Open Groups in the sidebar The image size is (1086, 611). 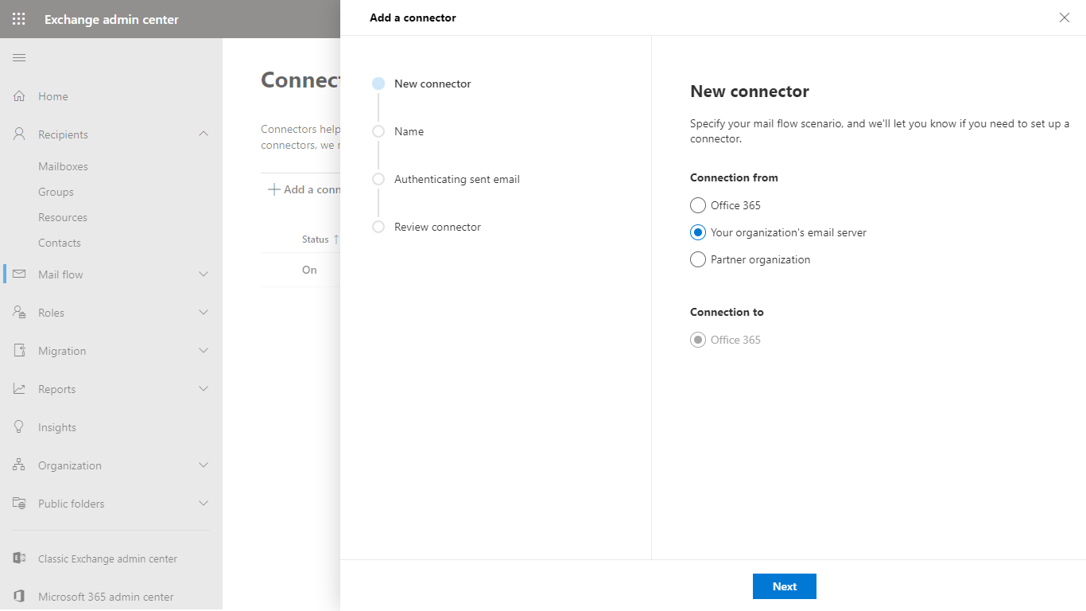coord(56,192)
